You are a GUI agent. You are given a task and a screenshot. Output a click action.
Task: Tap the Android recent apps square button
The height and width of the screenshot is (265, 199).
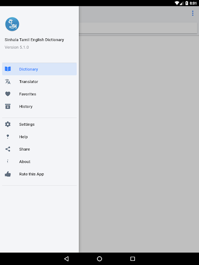pyautogui.click(x=133, y=259)
